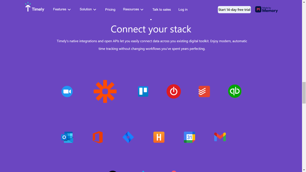The image size is (306, 172).
Task: Open the Zoom integration icon
Action: (x=67, y=91)
